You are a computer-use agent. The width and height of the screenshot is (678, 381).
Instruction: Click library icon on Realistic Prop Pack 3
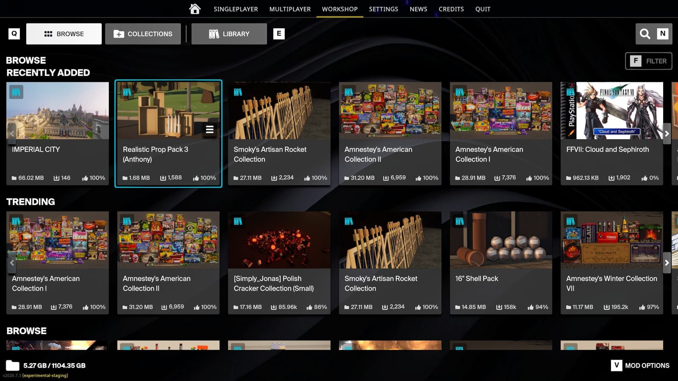[x=127, y=92]
